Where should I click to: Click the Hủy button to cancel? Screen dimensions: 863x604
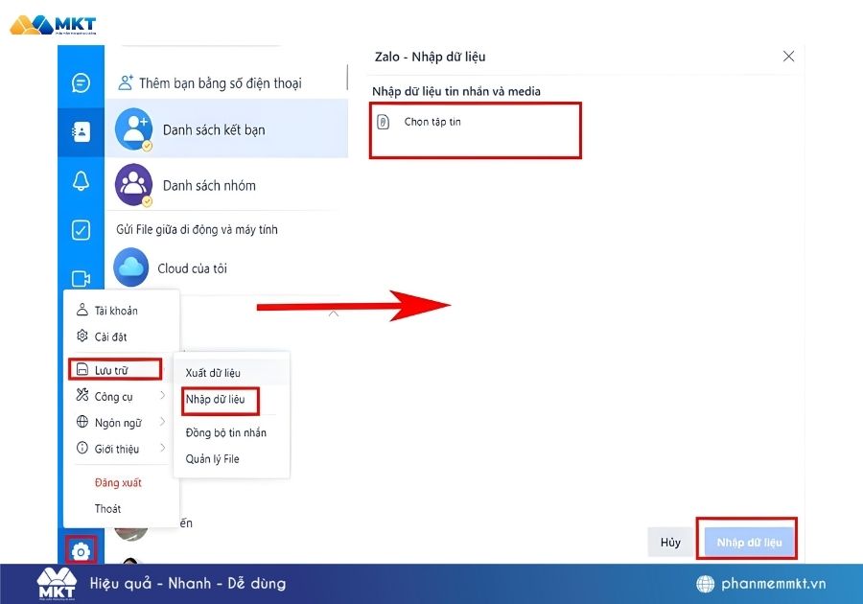click(670, 541)
